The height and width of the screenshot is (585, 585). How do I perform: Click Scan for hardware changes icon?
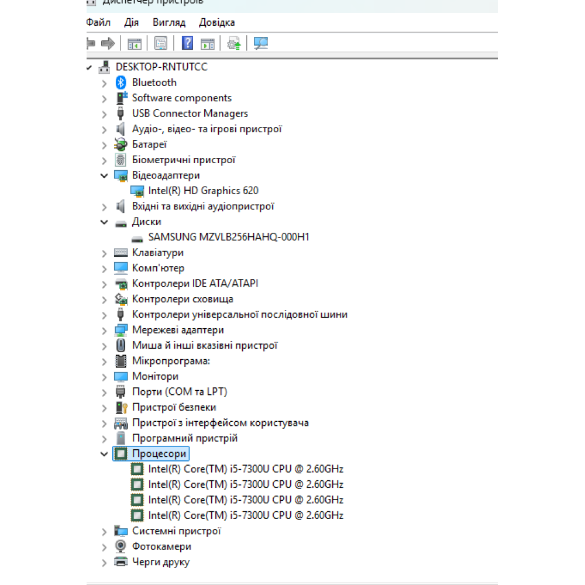click(x=261, y=43)
